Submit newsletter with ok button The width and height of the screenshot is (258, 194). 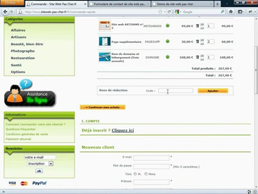tap(39, 171)
